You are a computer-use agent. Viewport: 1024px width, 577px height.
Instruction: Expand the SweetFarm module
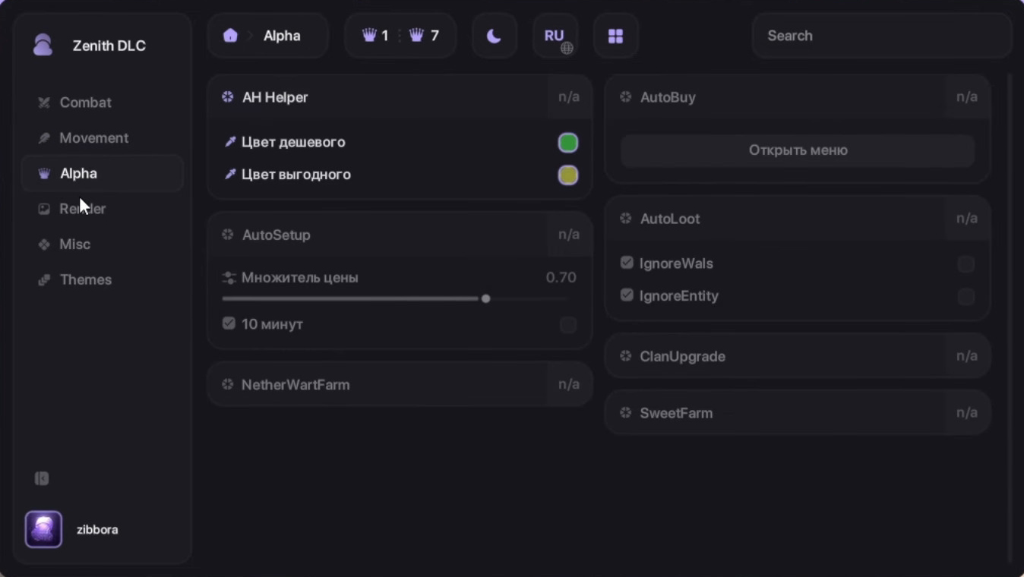(x=676, y=413)
